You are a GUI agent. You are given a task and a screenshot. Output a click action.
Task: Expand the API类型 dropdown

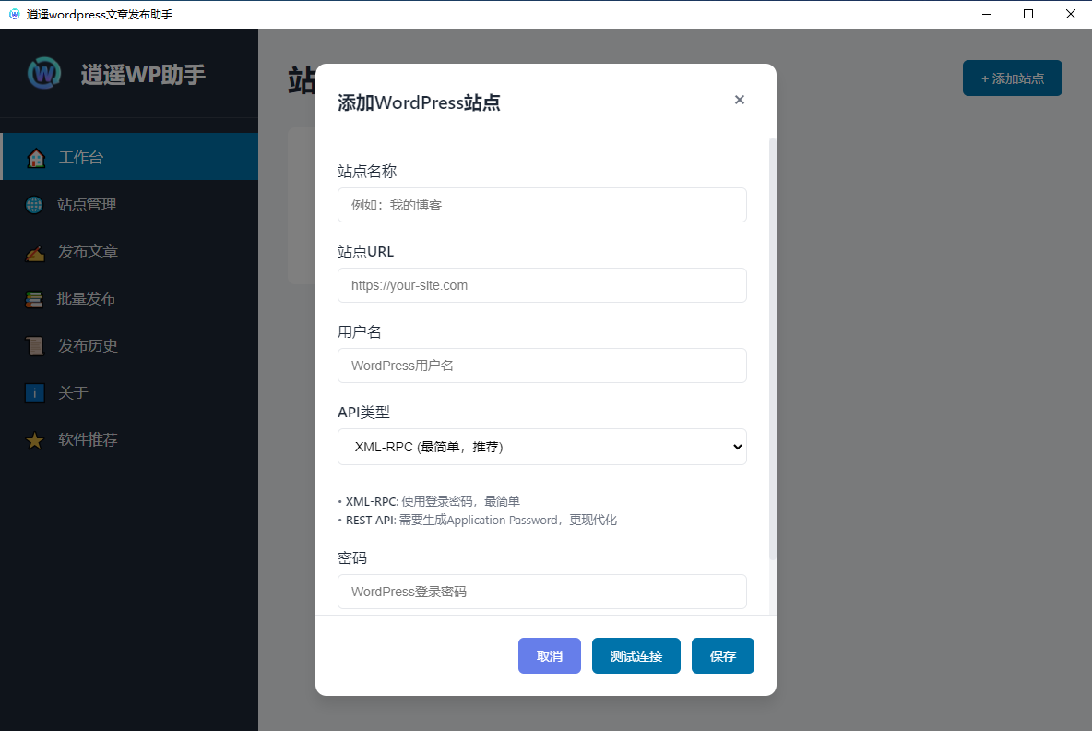point(541,447)
